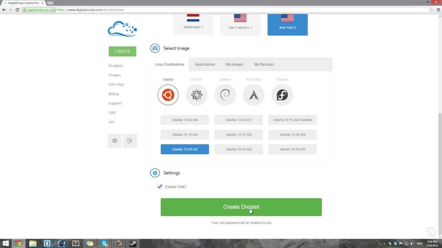The width and height of the screenshot is (442, 248).
Task: Select Ubuntu 10.04 x64 image
Action: tap(239, 149)
